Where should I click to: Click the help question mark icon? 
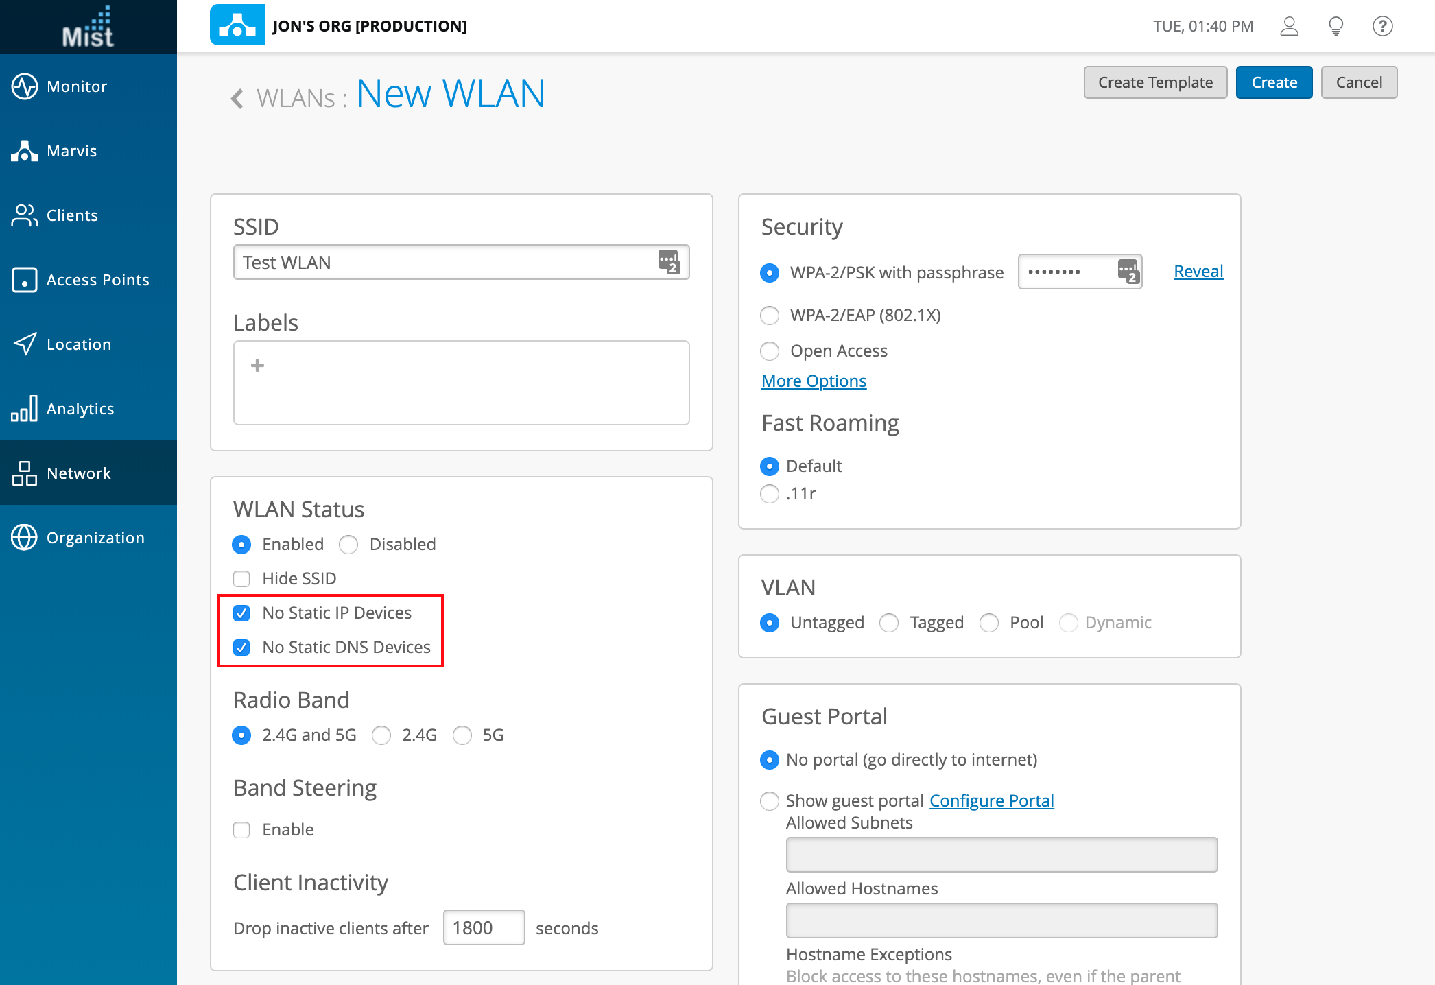pyautogui.click(x=1382, y=26)
